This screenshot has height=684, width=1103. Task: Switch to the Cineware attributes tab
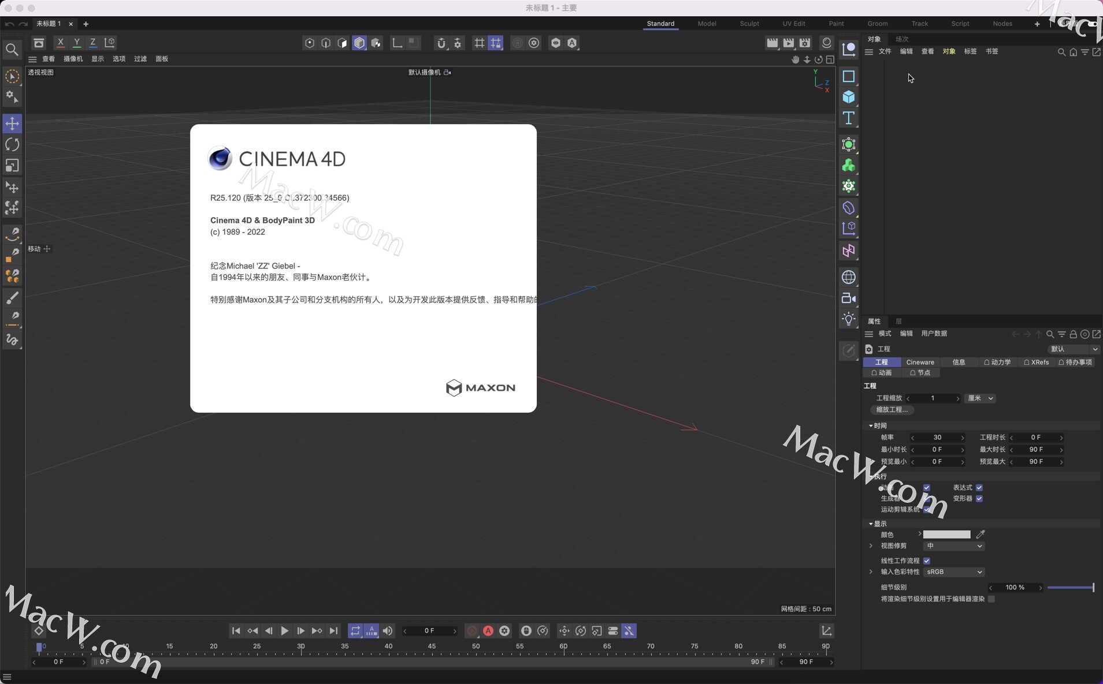(x=920, y=362)
